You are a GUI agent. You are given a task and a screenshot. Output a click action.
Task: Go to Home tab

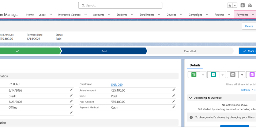(x=30, y=15)
